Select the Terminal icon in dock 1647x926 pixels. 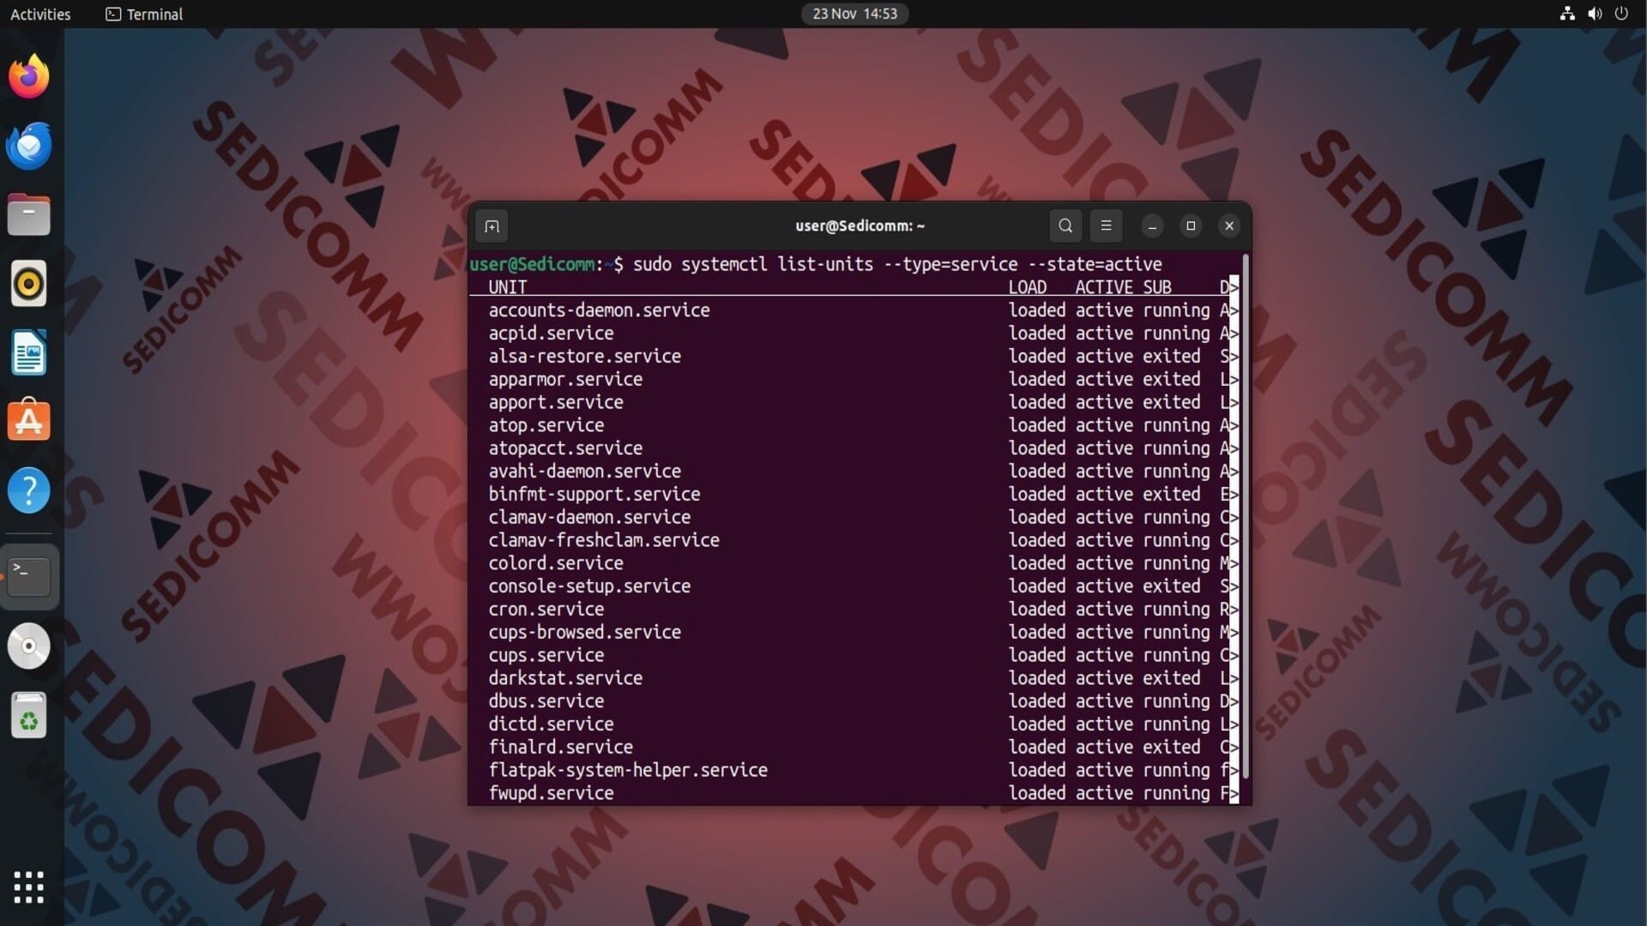click(x=29, y=576)
